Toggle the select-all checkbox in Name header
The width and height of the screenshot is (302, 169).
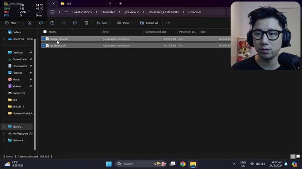point(45,31)
